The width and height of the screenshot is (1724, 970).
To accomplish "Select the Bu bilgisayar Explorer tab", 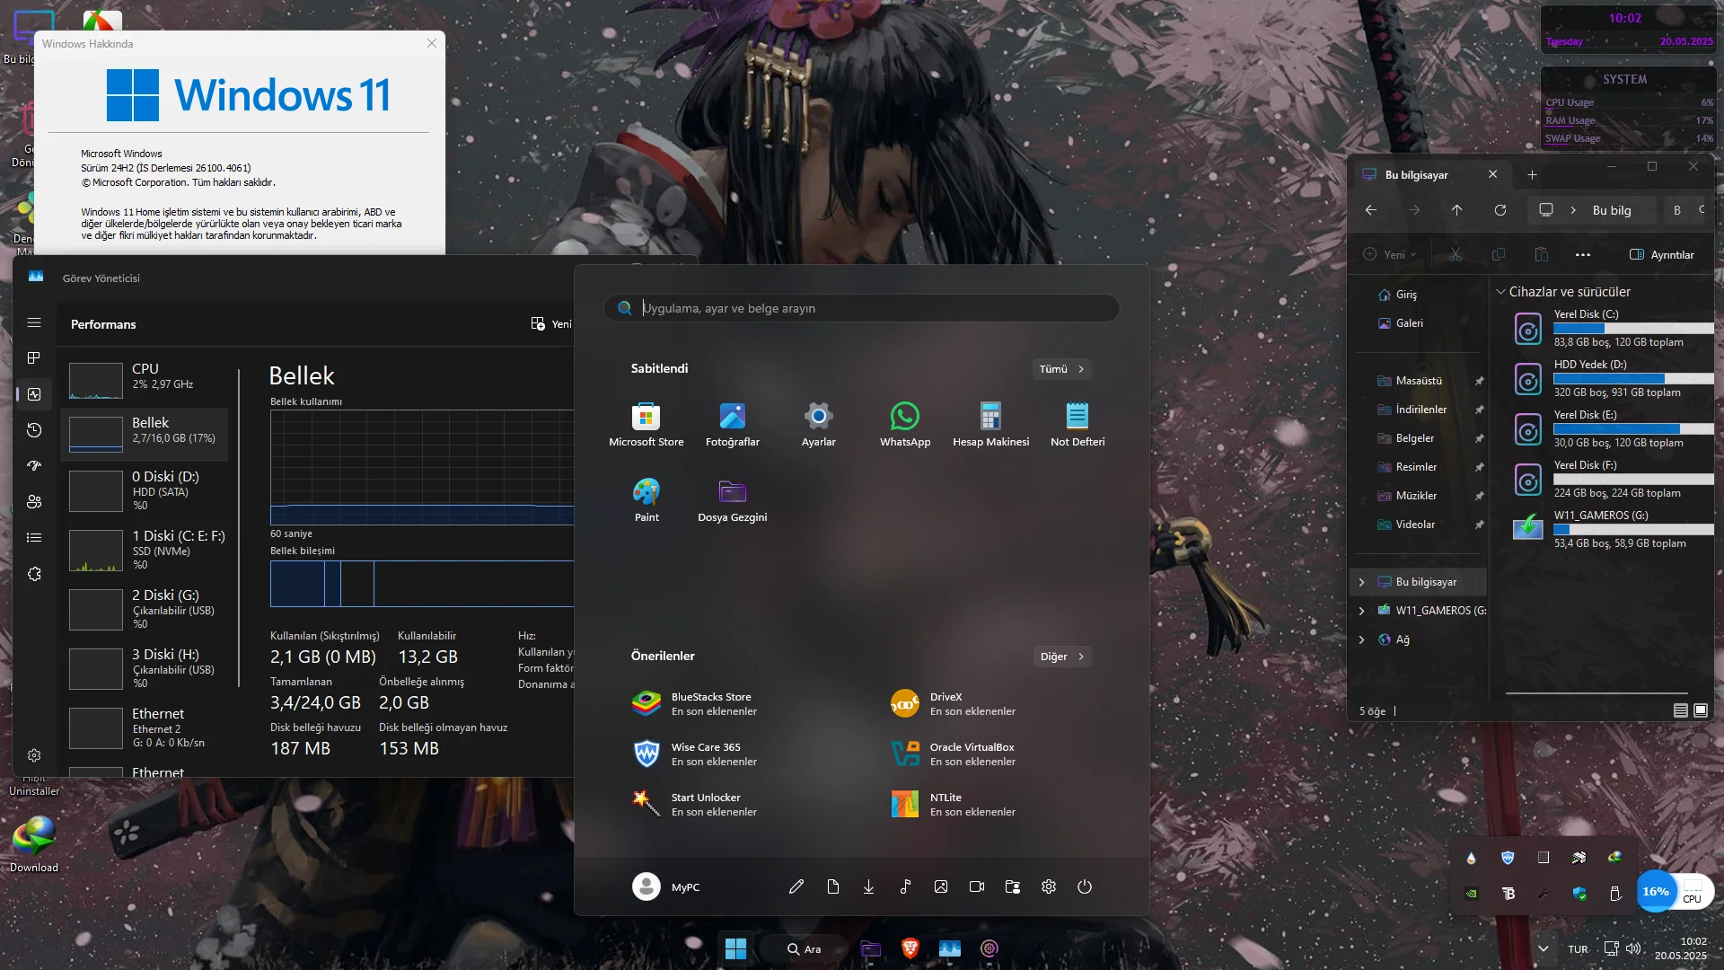I will 1416,174.
